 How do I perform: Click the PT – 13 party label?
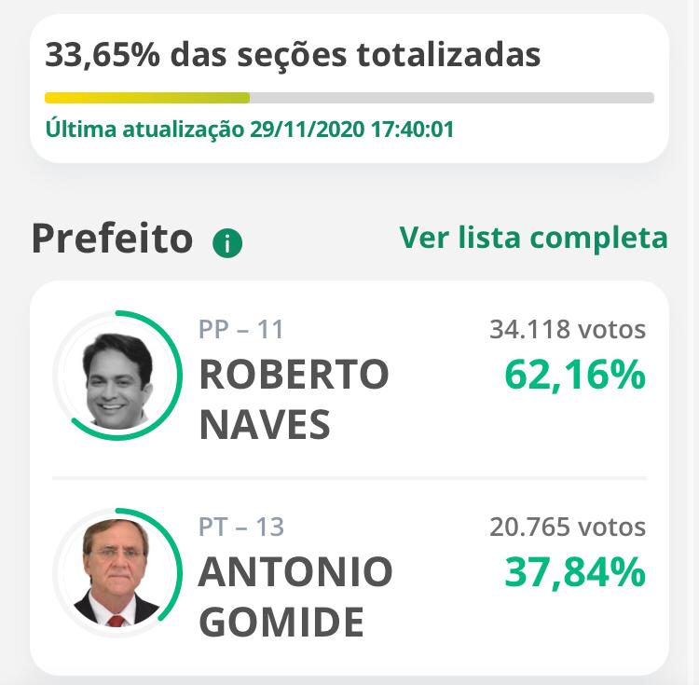(x=241, y=527)
